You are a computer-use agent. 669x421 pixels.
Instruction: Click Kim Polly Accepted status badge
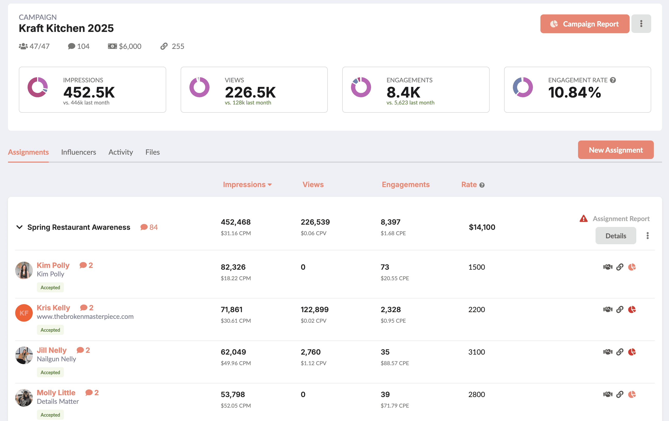[50, 287]
